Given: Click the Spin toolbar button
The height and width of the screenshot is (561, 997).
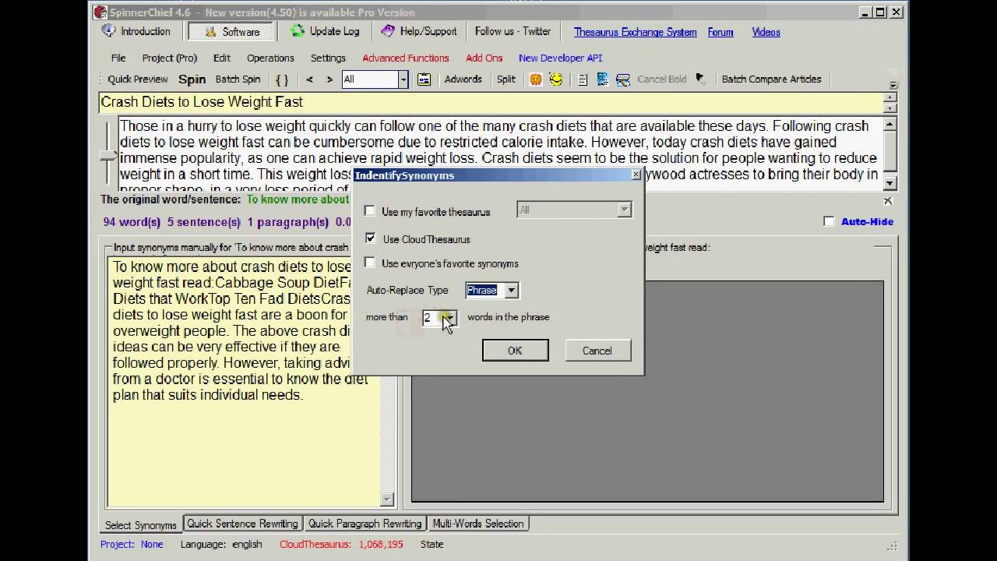Looking at the screenshot, I should [192, 79].
